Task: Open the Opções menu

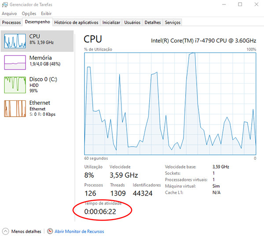Action: click(29, 14)
